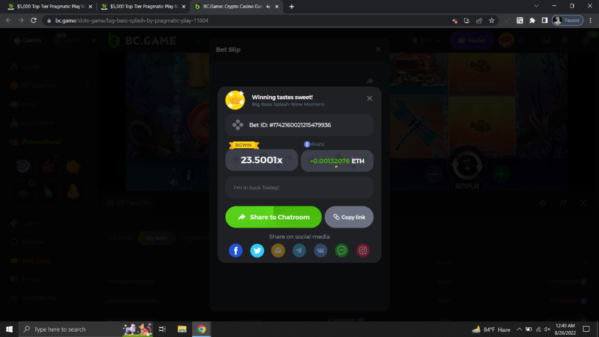Expand the Chrome tab search chevron
Viewport: 599px width, 337px height.
click(x=536, y=6)
